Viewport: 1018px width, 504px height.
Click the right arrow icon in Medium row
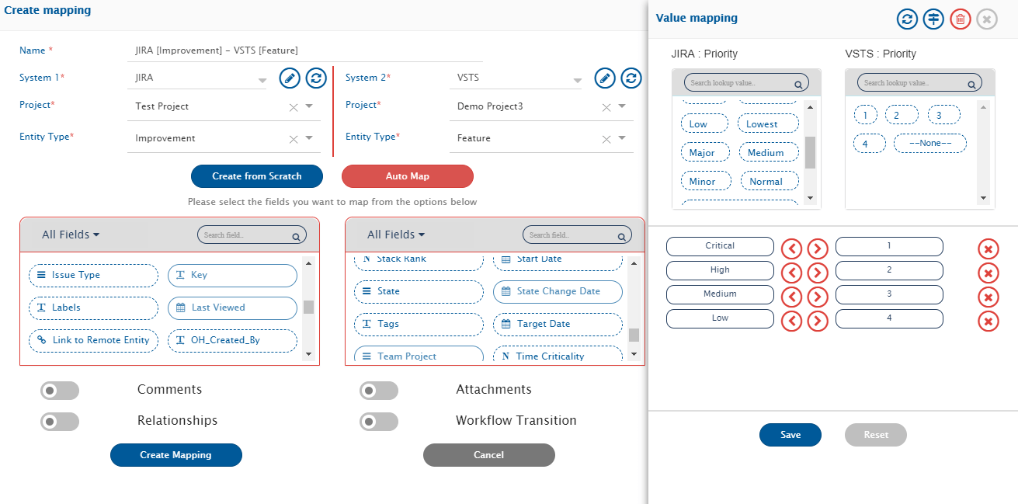pyautogui.click(x=818, y=297)
